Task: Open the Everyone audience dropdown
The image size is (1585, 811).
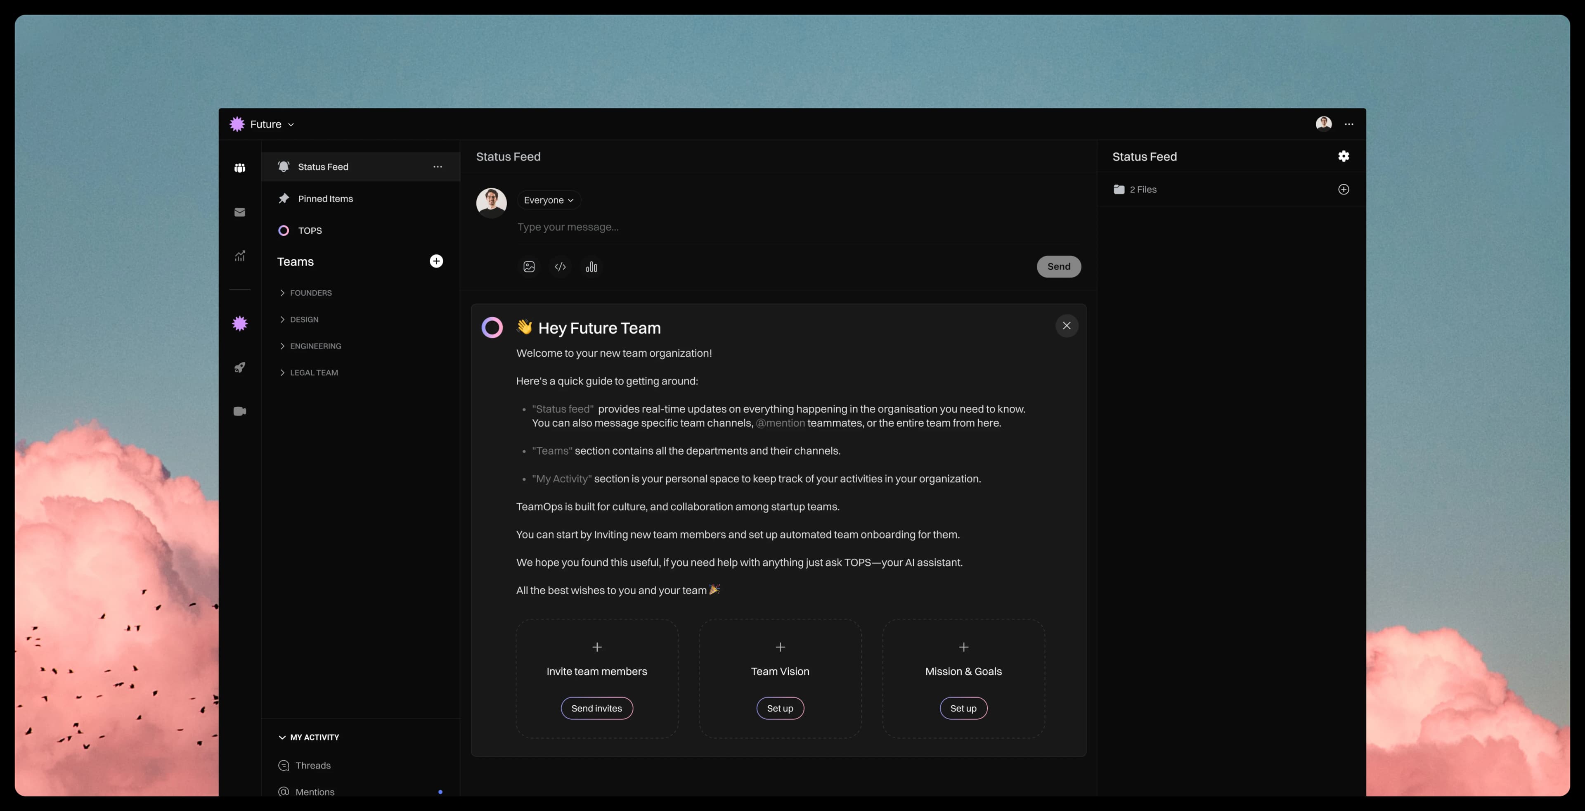Action: [548, 200]
